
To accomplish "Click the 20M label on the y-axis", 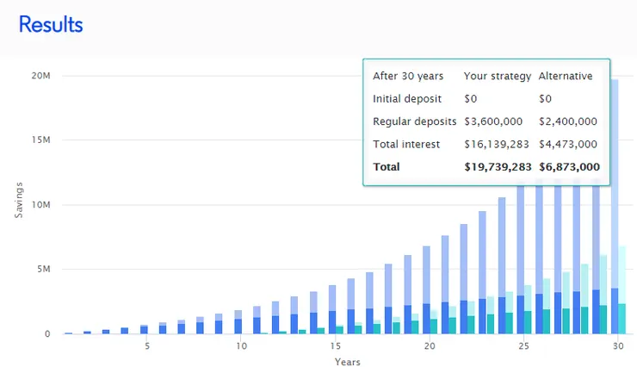I will coord(41,76).
